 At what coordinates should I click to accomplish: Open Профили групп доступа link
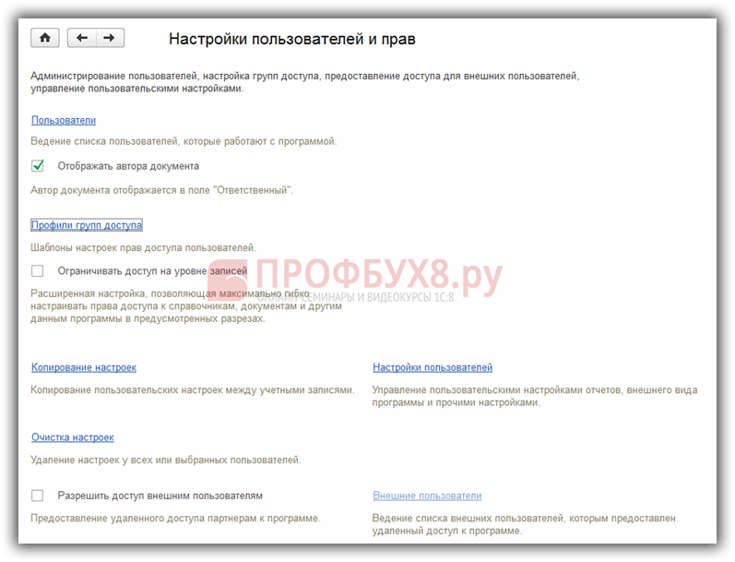pos(87,225)
